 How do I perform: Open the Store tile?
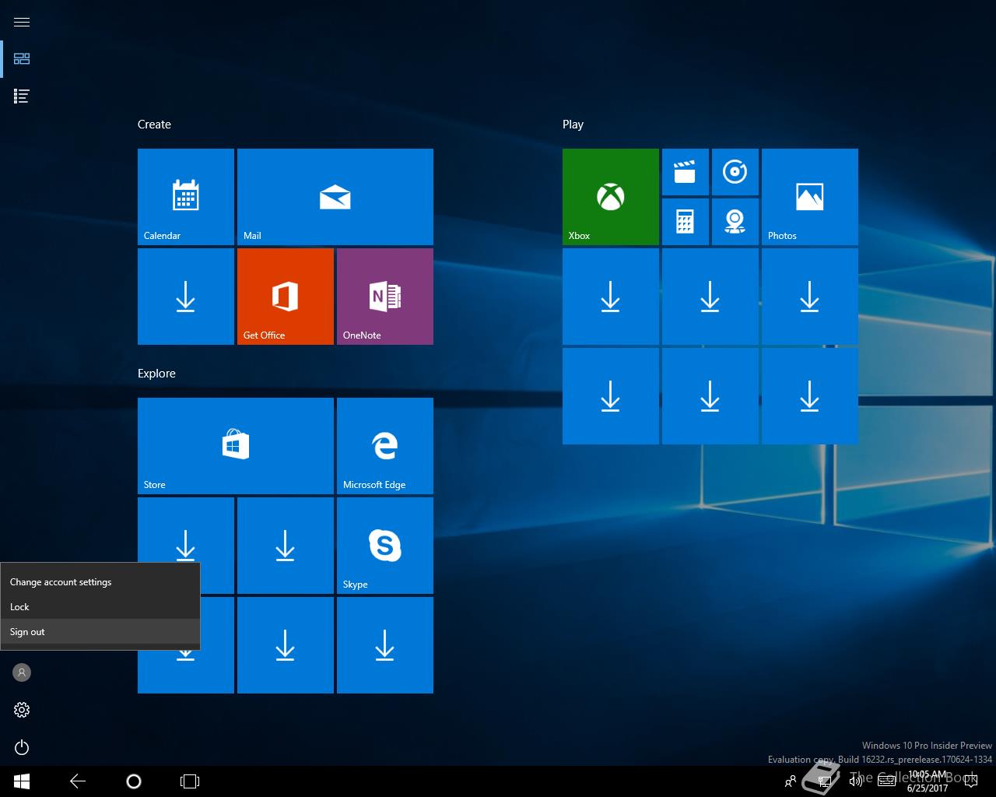(236, 446)
